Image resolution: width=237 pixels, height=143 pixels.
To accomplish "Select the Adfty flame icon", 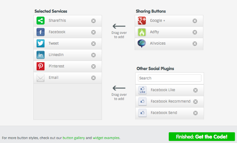I will (142, 32).
